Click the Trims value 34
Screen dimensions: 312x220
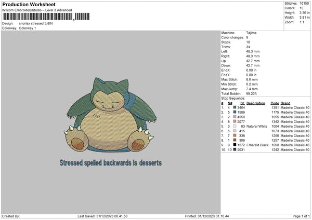click(x=248, y=47)
